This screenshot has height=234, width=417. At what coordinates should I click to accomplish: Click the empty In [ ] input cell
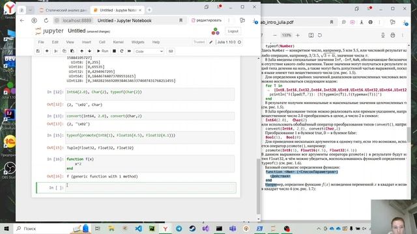coord(150,188)
